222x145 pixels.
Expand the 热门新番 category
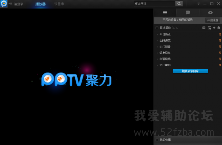[x=157, y=47]
